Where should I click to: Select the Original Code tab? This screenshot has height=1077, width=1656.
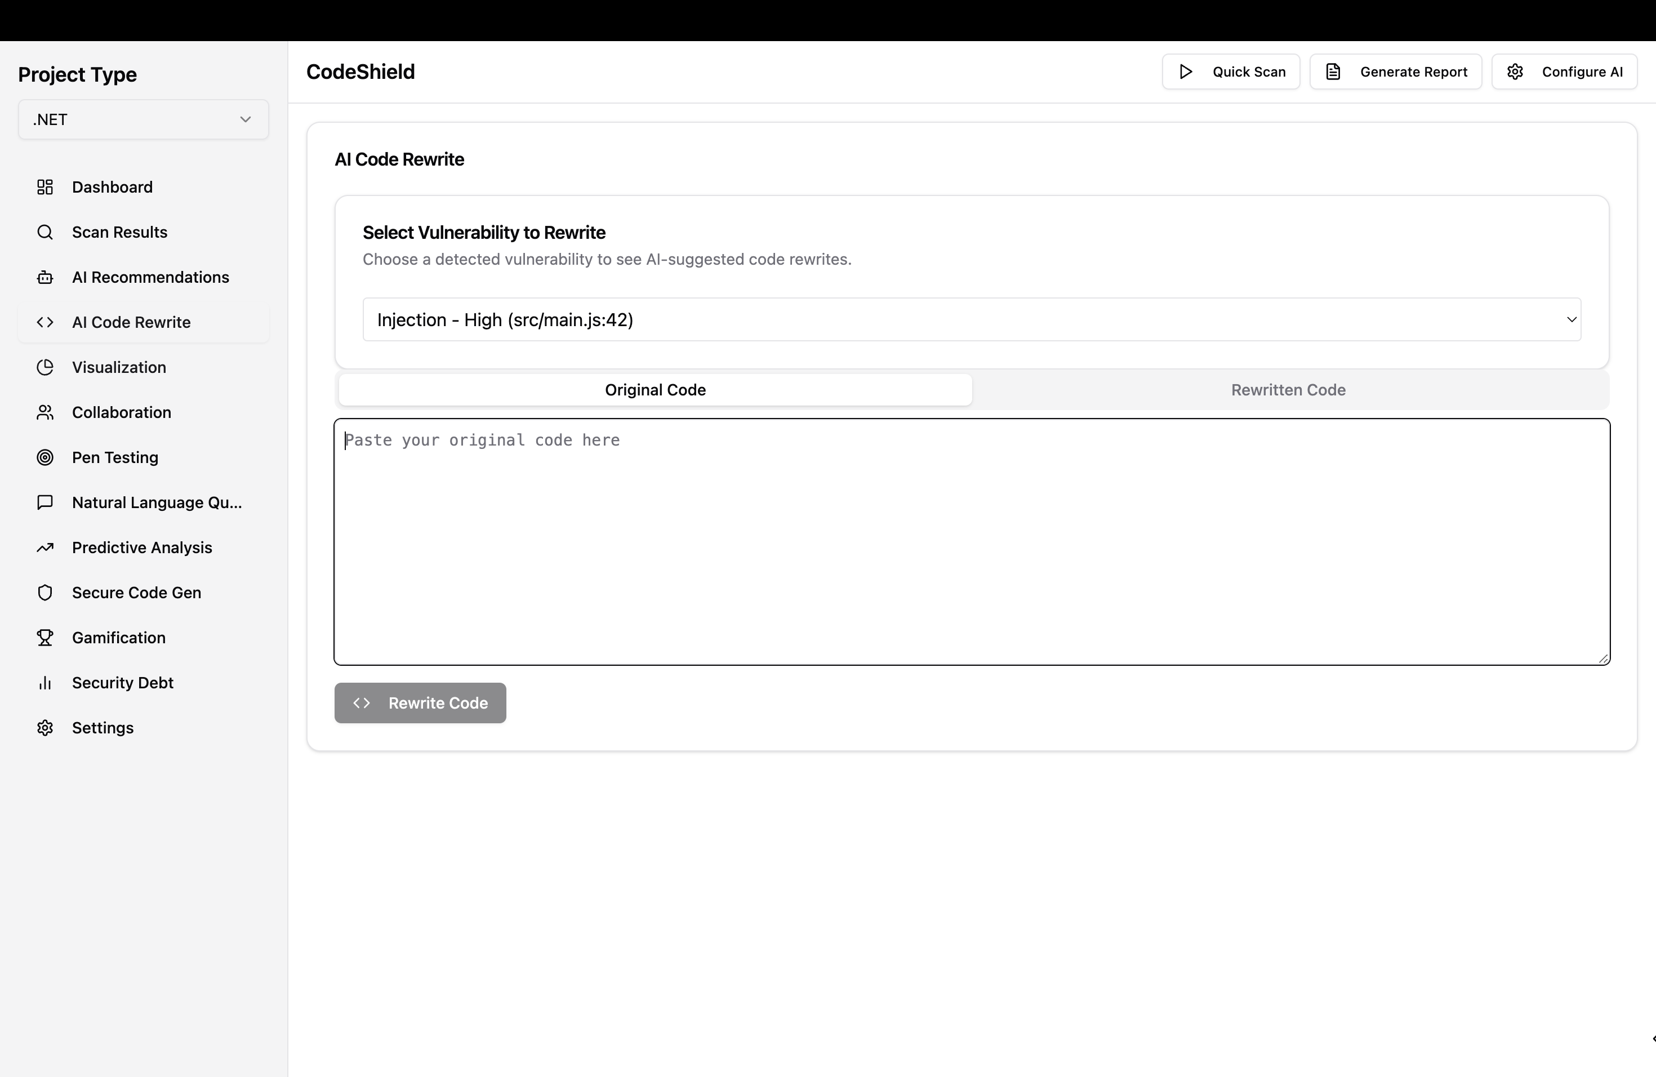pos(655,390)
